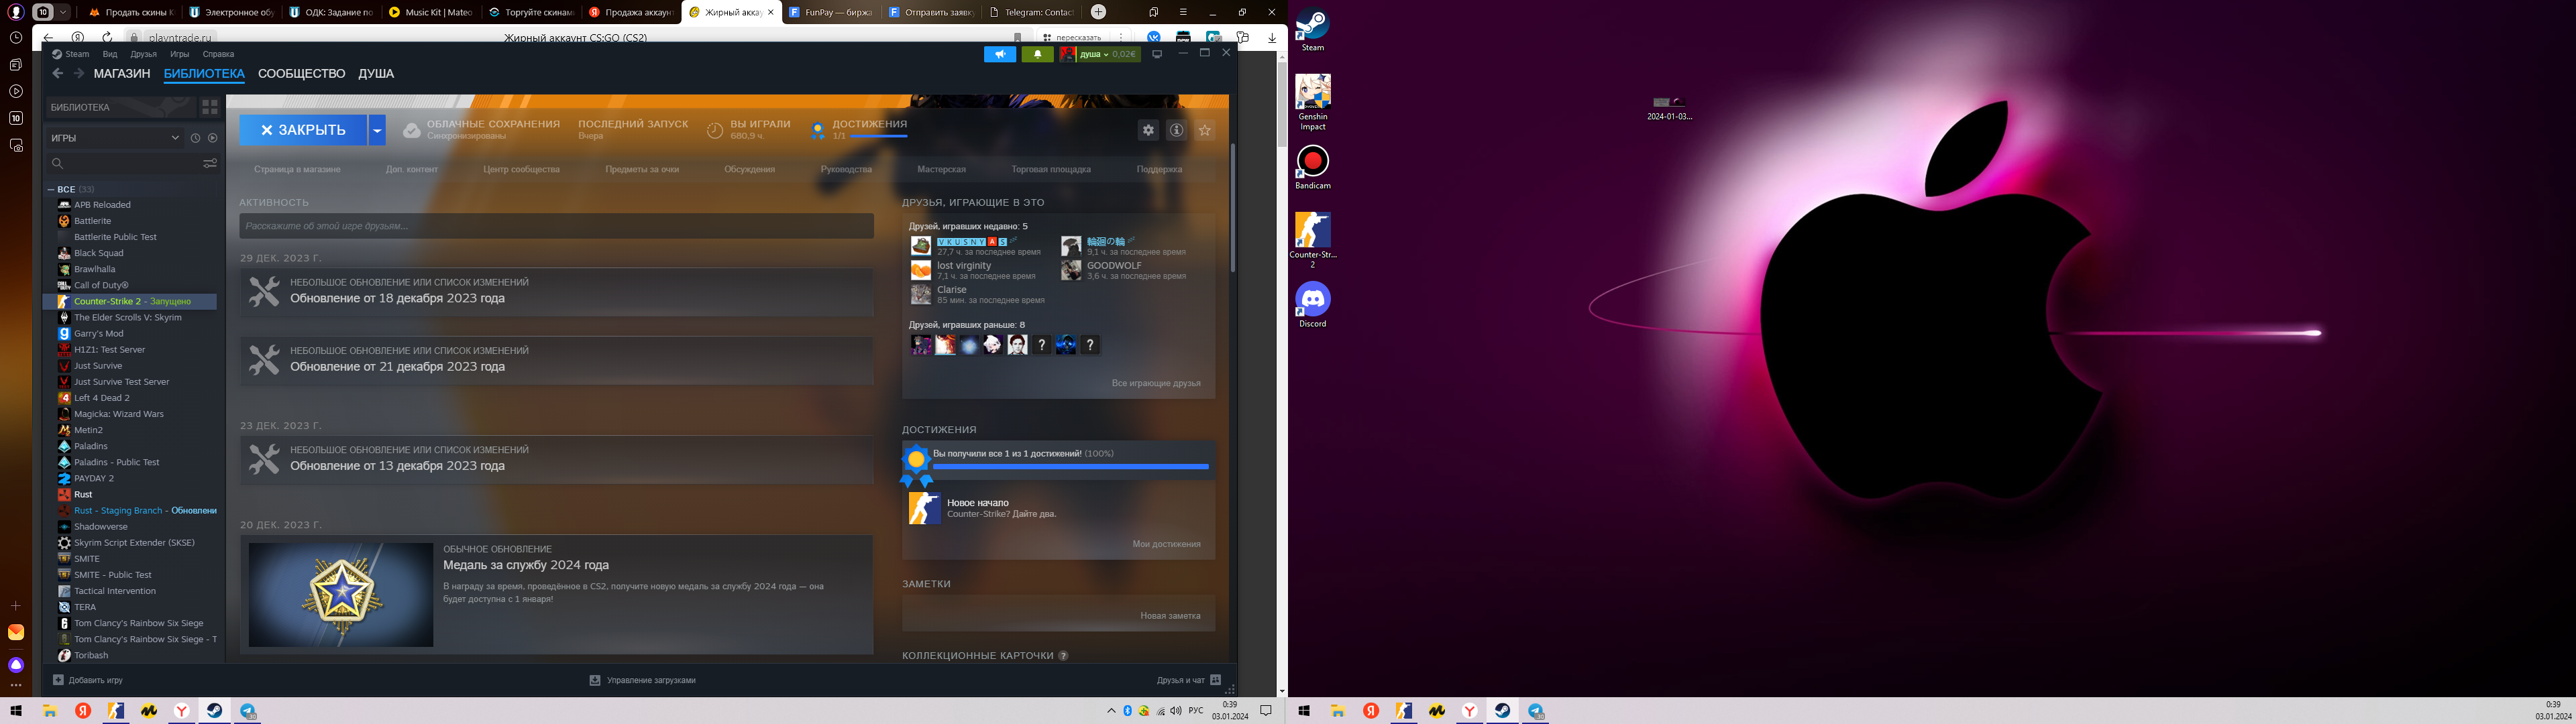Open the Steam announcements megaphone button
The width and height of the screenshot is (2576, 724).
1000,54
